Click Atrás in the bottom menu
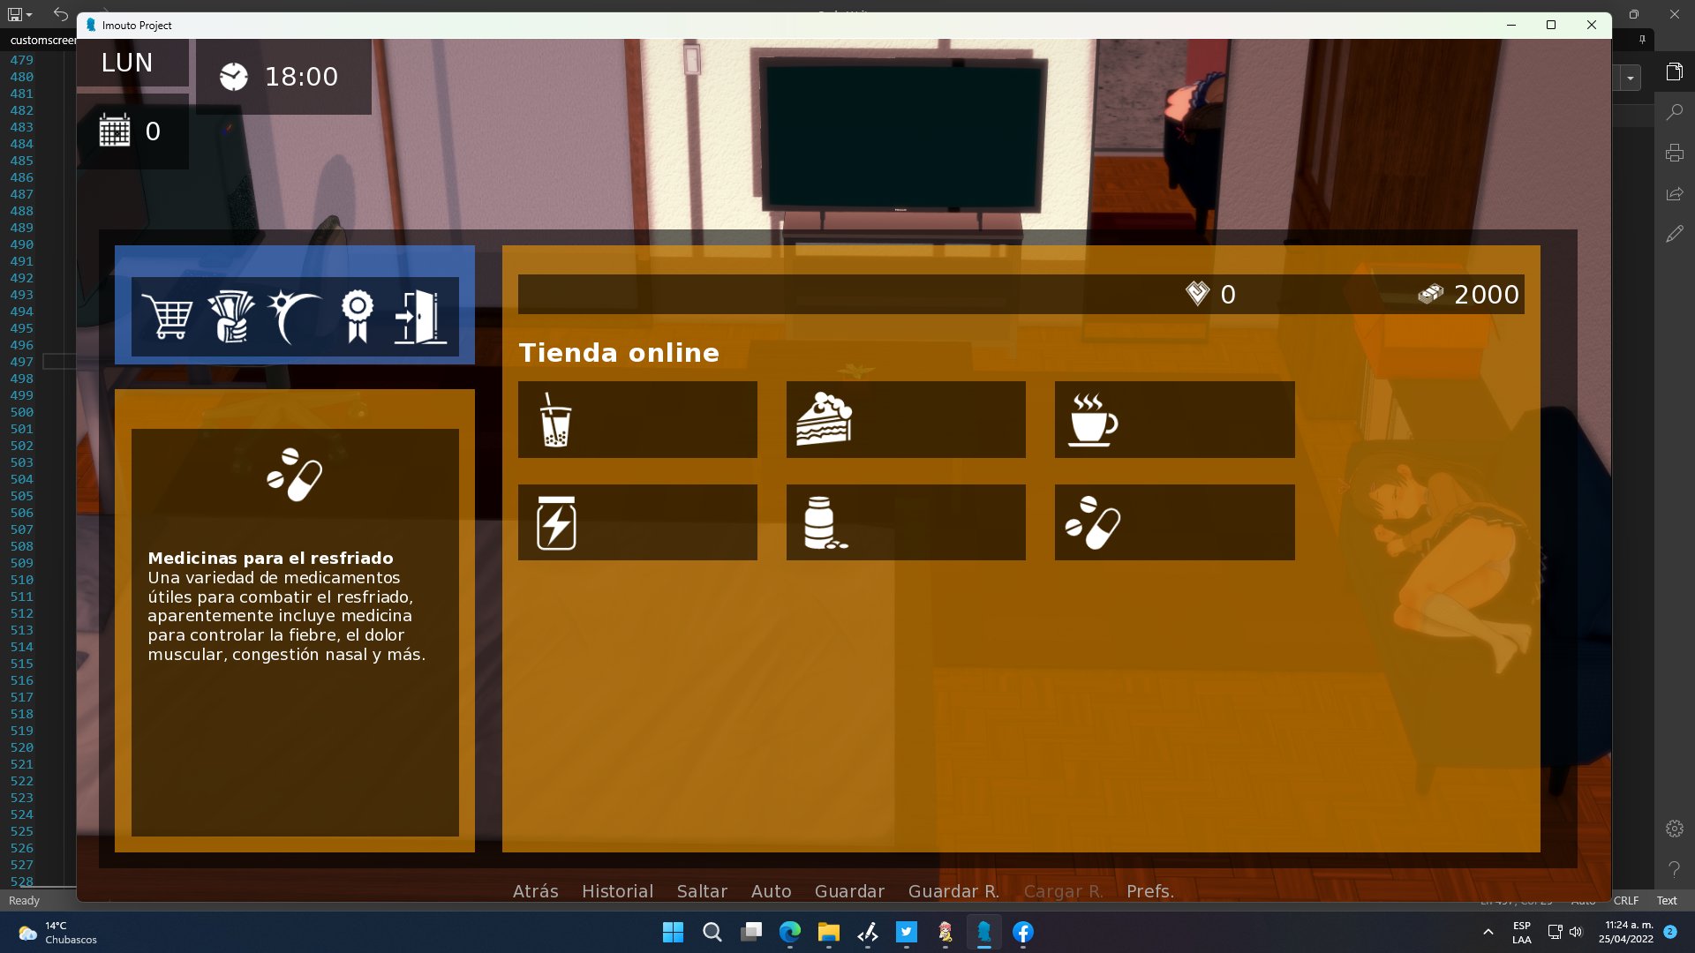 click(535, 891)
